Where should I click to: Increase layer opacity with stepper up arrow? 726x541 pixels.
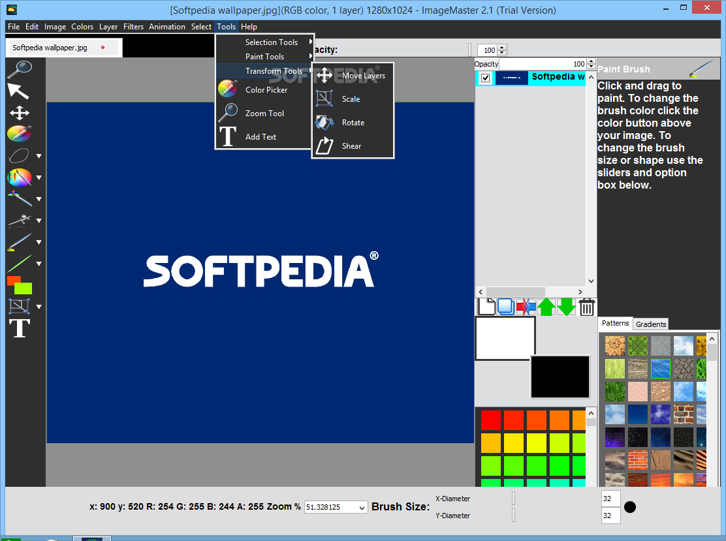point(590,61)
